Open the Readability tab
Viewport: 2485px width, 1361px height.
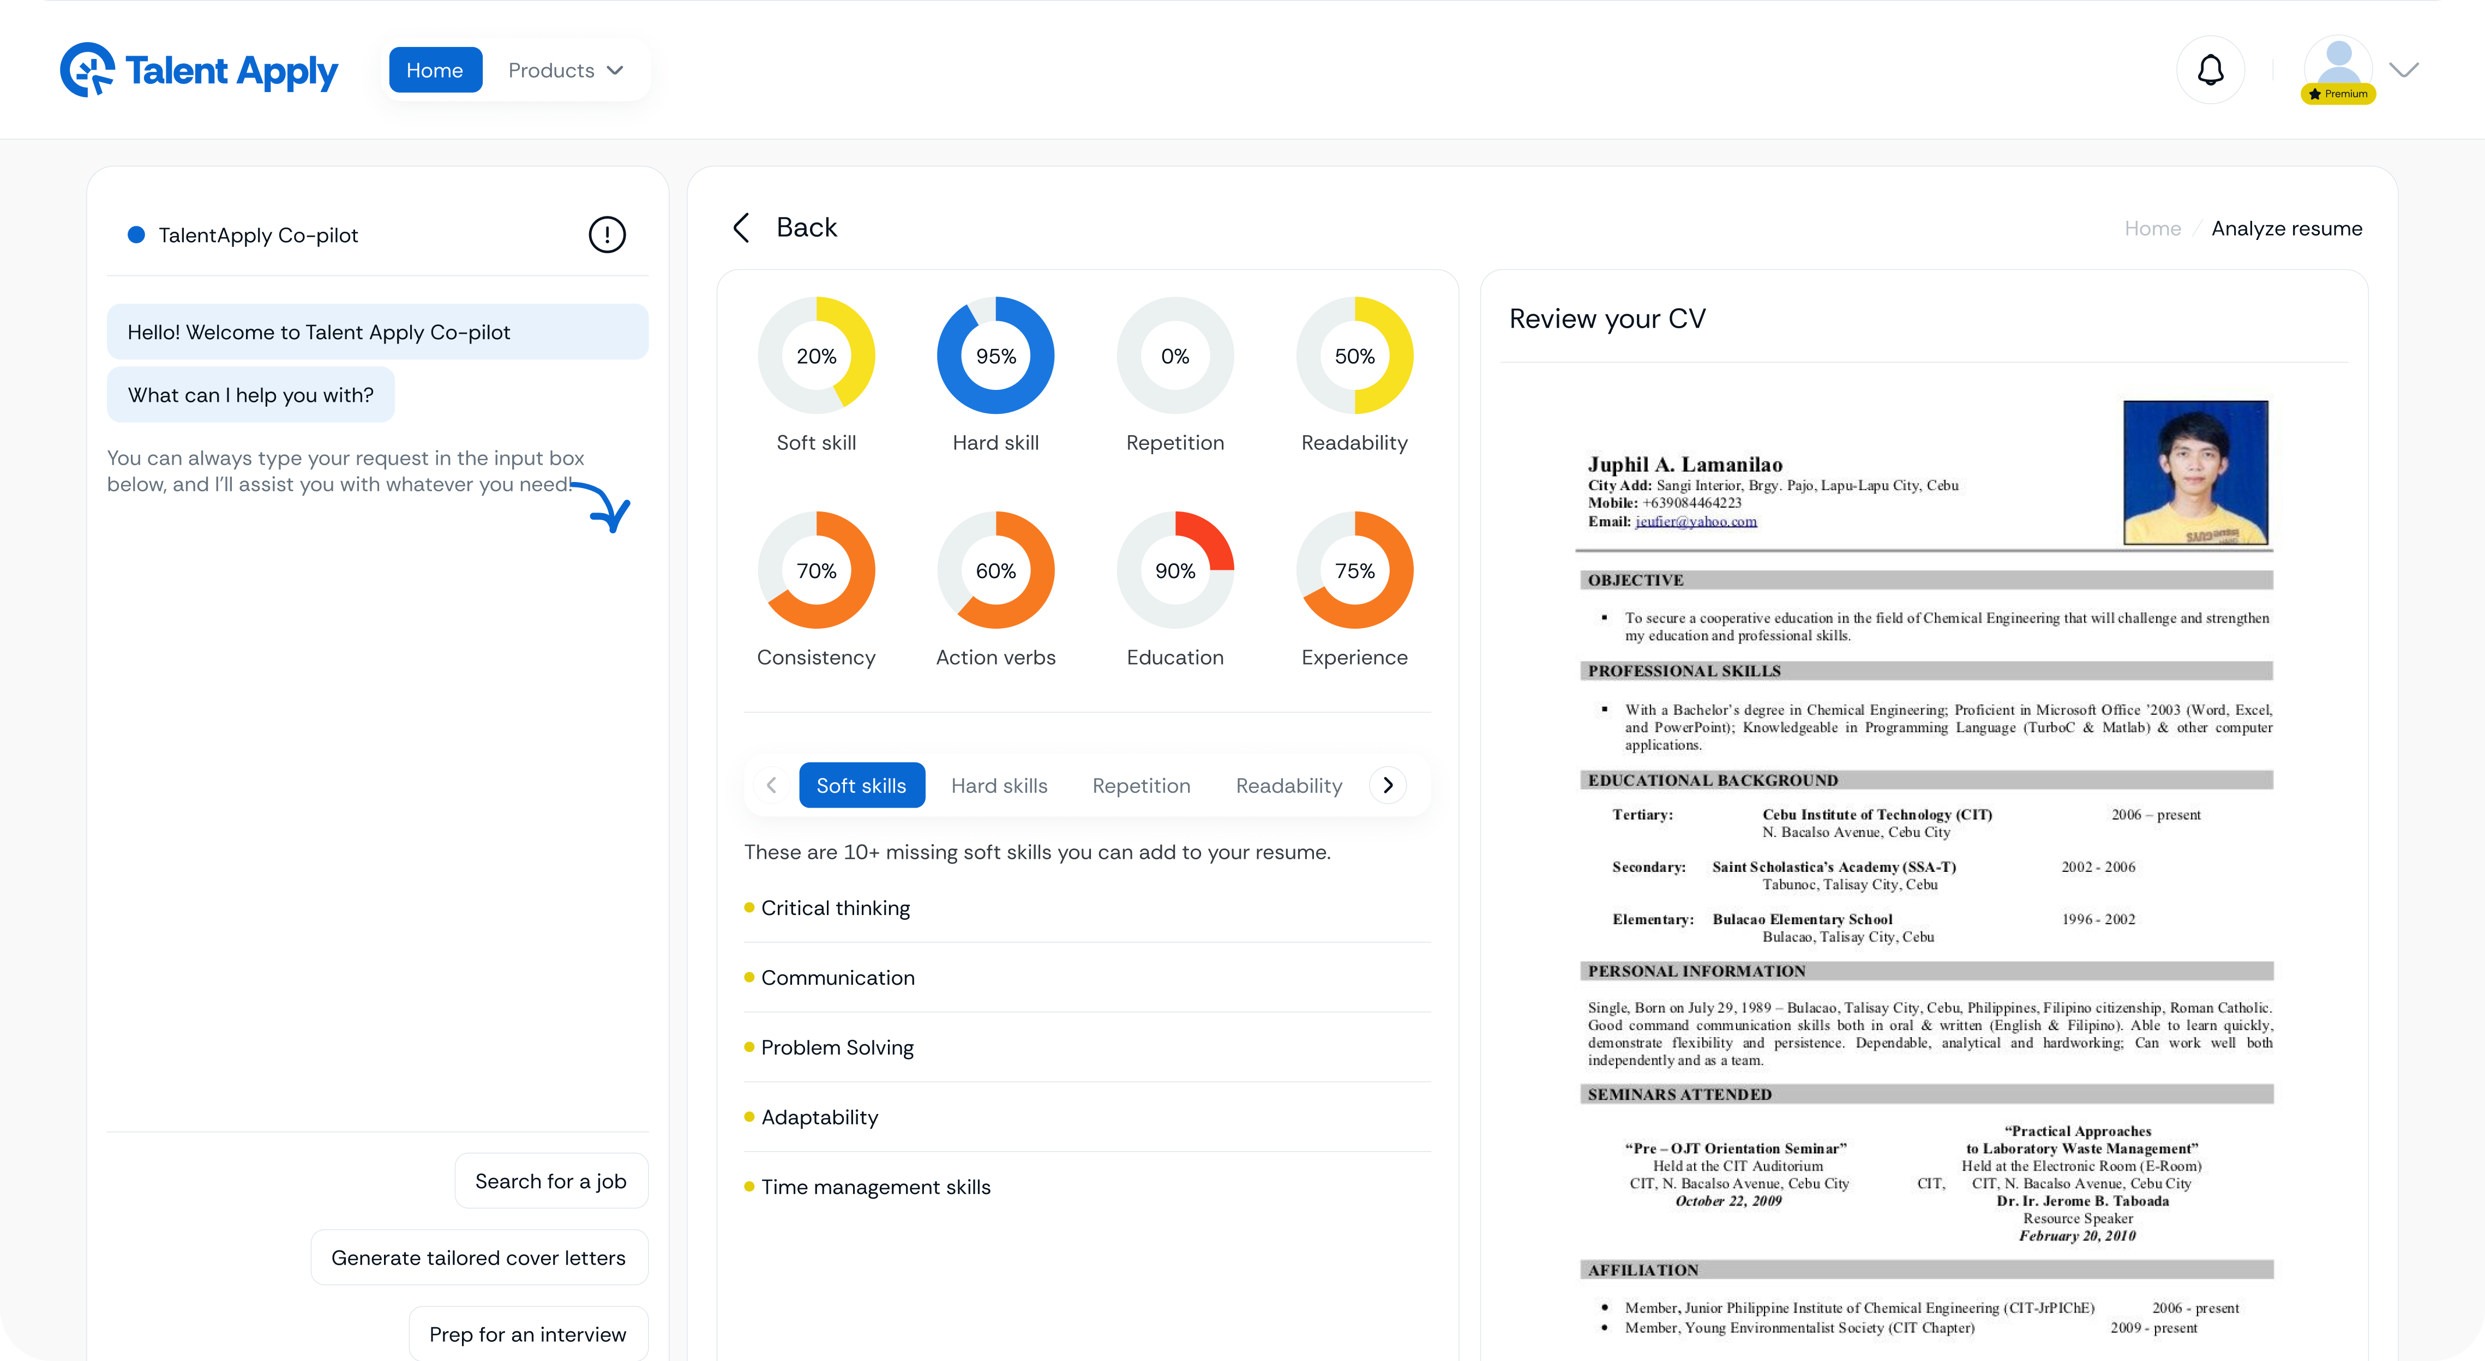coord(1288,785)
